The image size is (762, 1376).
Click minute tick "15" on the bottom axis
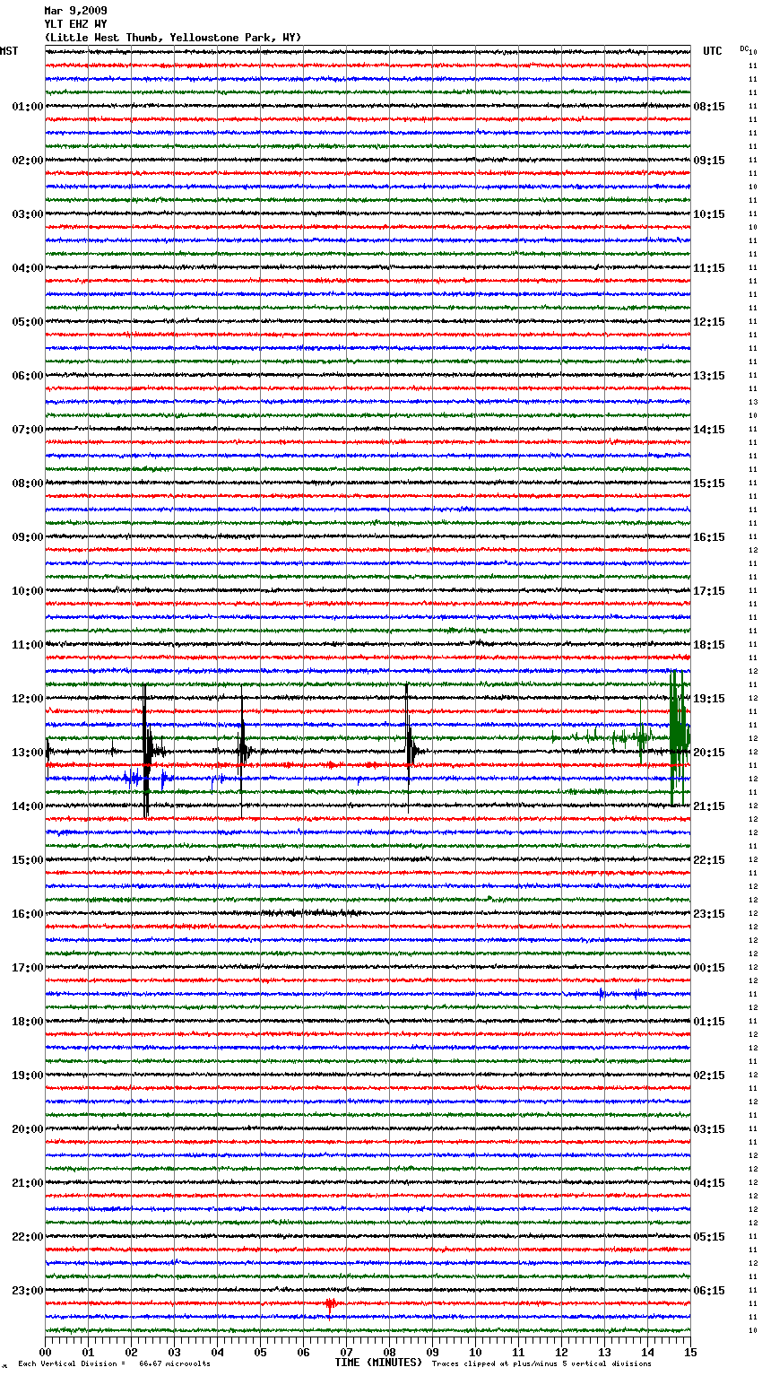click(690, 1352)
